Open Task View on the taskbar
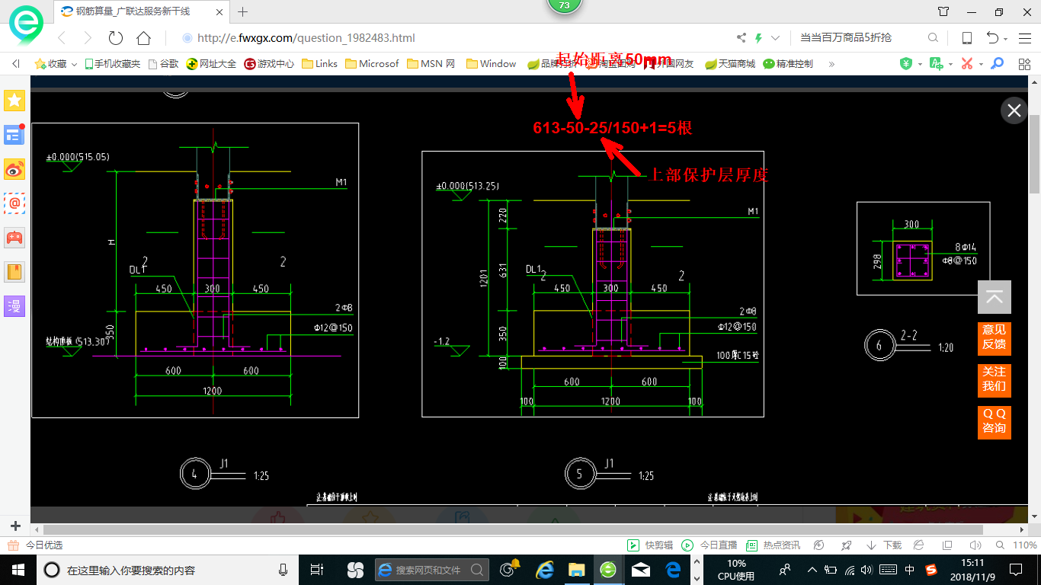The width and height of the screenshot is (1041, 585). coord(317,569)
